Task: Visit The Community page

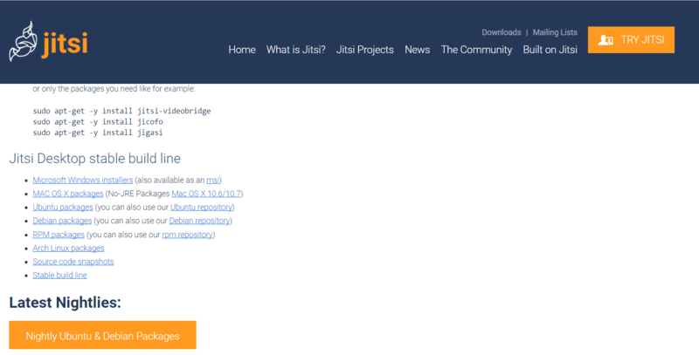Action: pos(476,50)
